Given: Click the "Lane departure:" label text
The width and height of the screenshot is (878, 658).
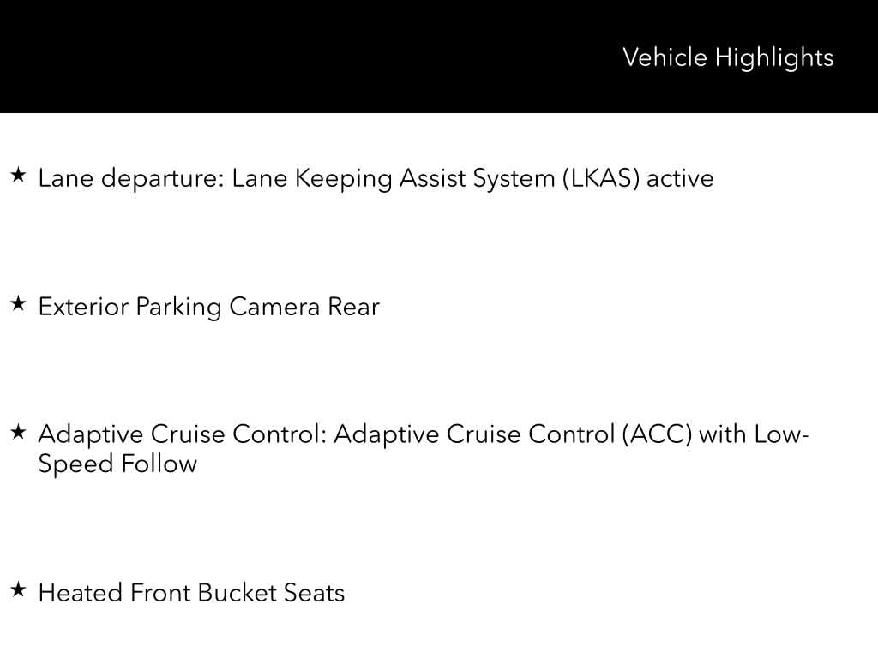Looking at the screenshot, I should tap(130, 178).
